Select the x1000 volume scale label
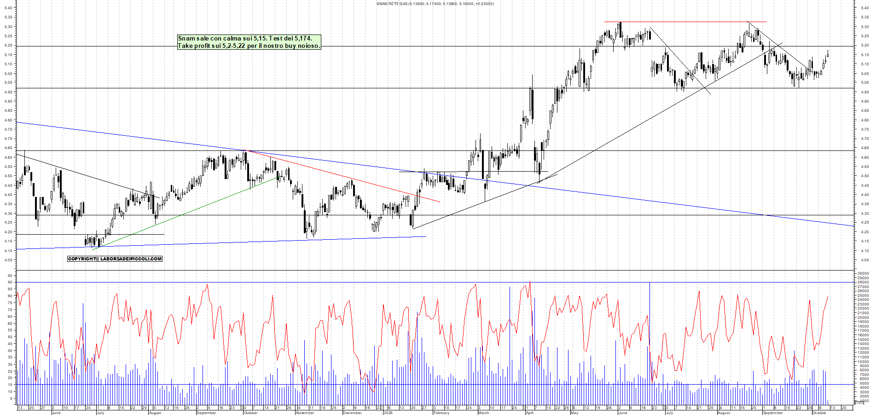 click(859, 403)
